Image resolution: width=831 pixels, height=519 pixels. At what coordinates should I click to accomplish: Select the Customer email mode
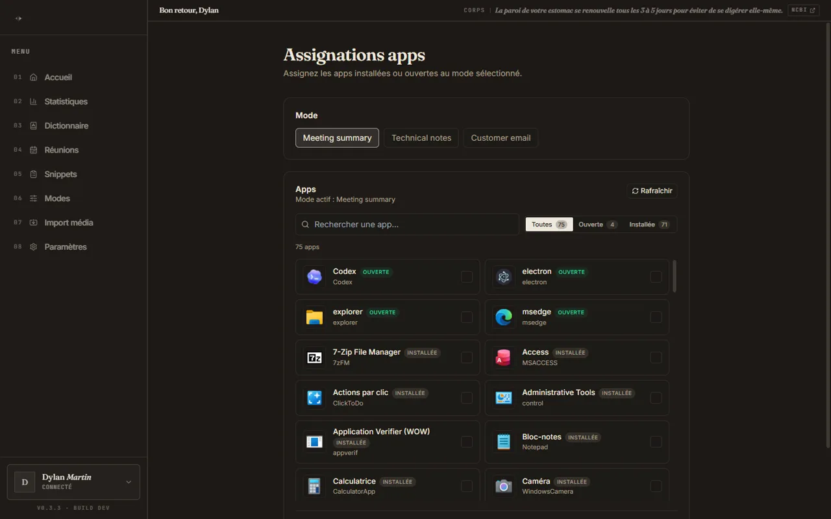[501, 138]
